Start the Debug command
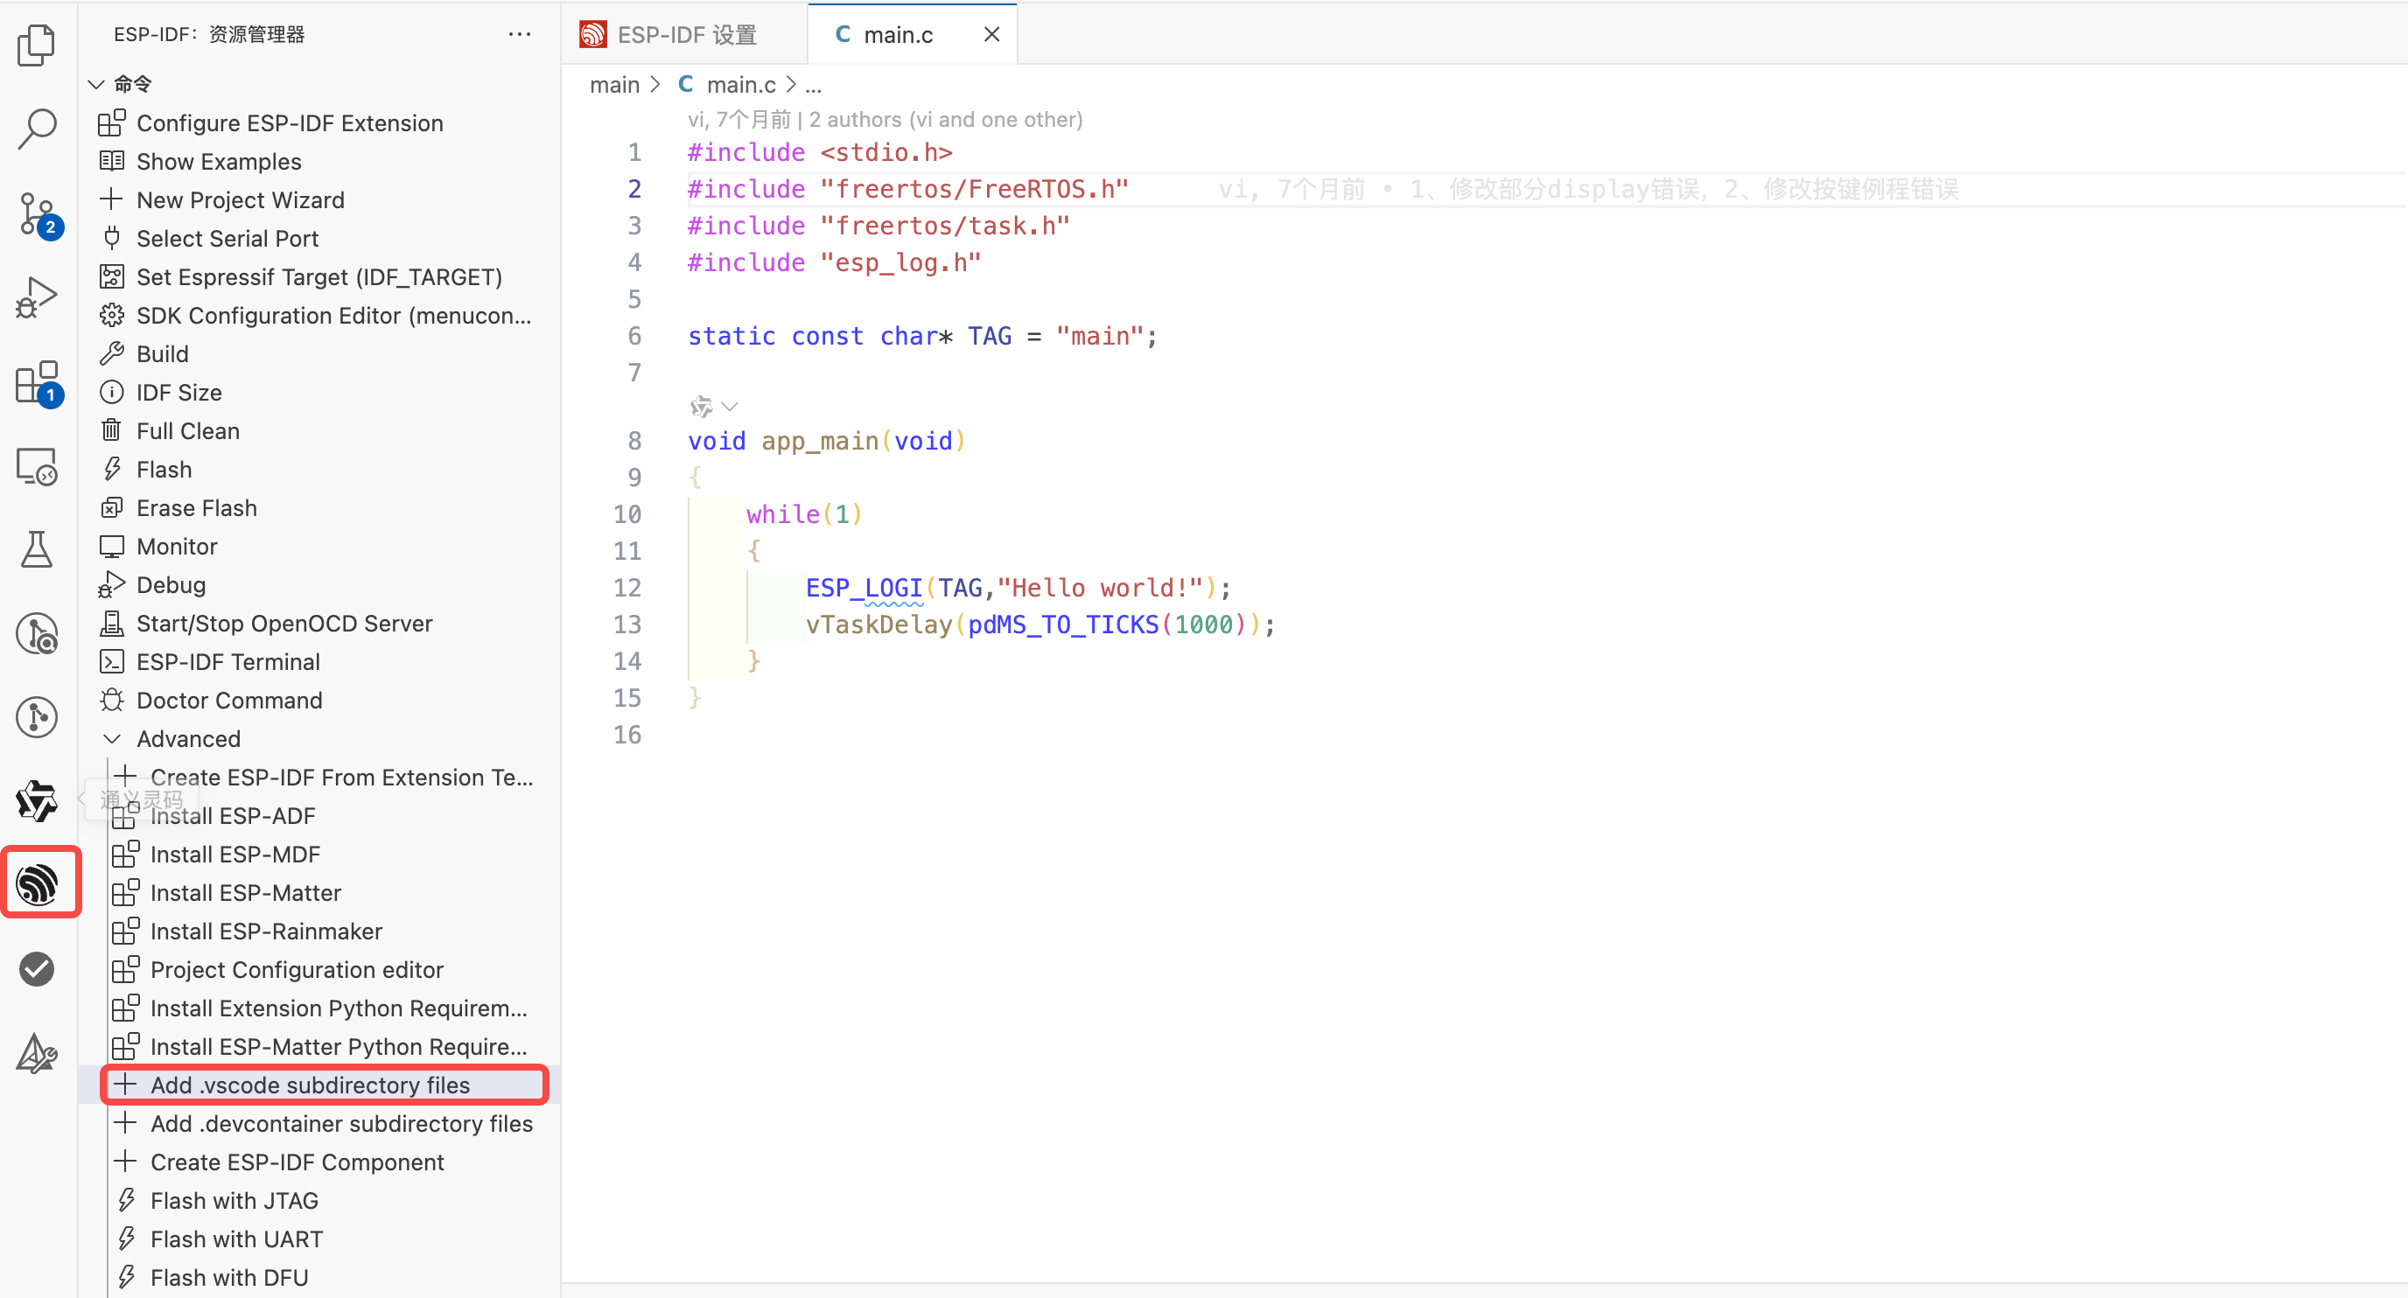 point(171,584)
